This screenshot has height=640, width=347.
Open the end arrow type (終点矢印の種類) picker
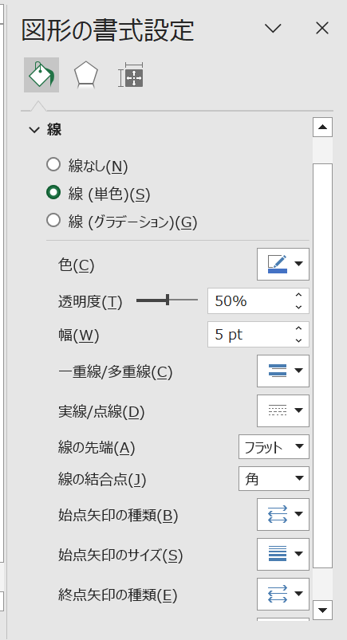click(x=283, y=594)
